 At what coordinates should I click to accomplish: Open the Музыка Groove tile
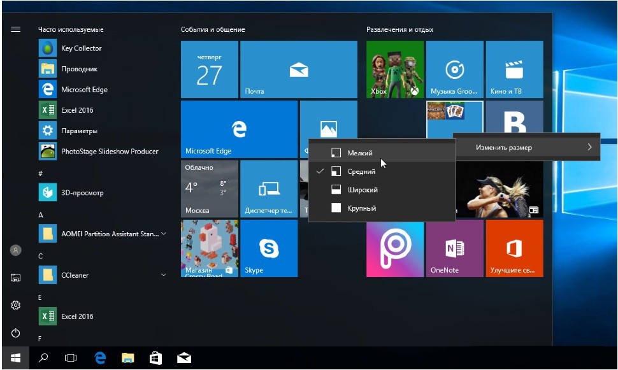tap(454, 69)
